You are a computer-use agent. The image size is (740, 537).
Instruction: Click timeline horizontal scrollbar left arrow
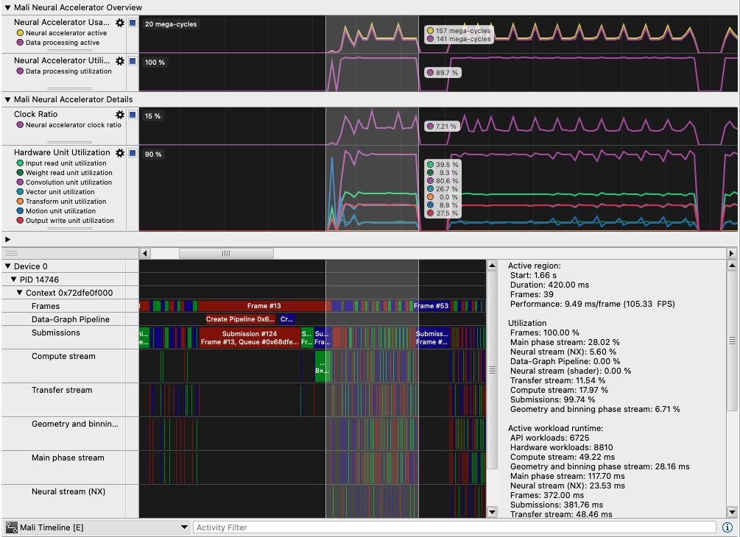coord(144,253)
